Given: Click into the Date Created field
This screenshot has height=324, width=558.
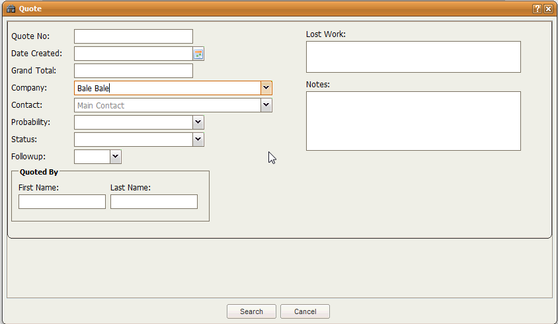Looking at the screenshot, I should [x=133, y=54].
